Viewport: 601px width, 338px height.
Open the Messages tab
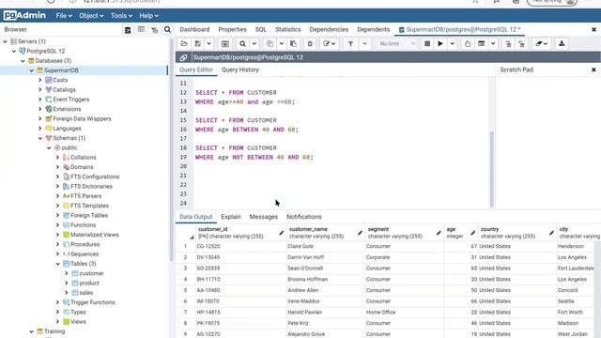(x=264, y=217)
